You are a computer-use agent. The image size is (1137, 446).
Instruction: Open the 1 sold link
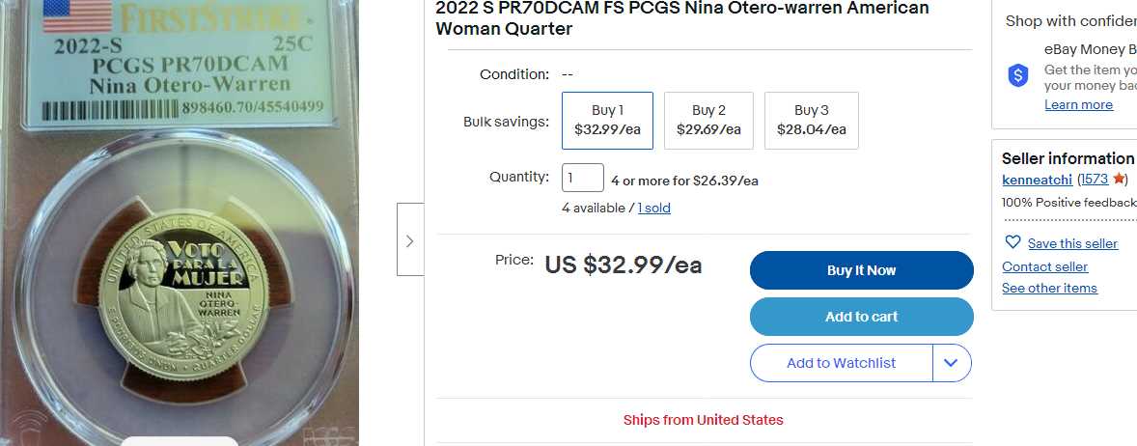pos(653,208)
